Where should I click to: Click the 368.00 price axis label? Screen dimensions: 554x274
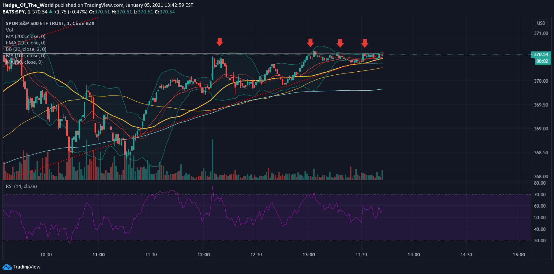click(541, 176)
